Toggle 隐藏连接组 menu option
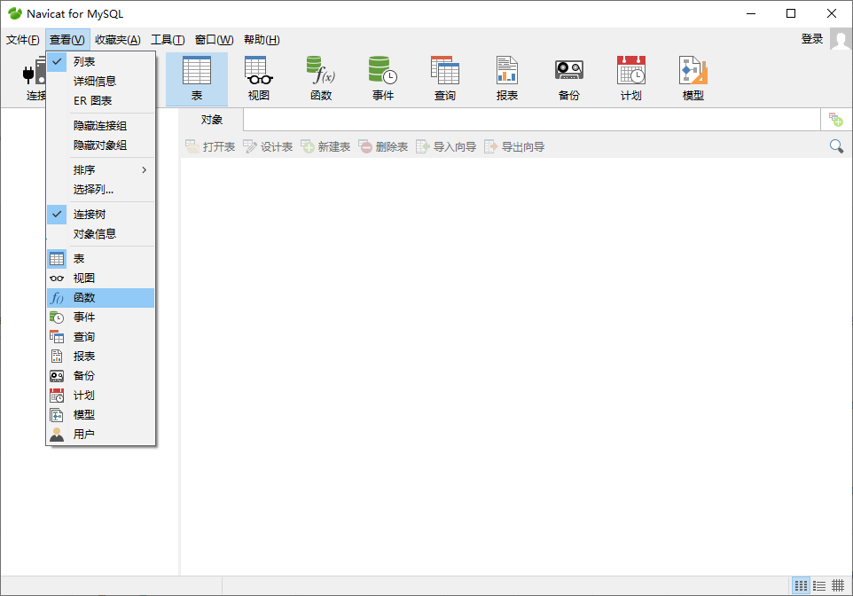853x596 pixels. [x=101, y=126]
